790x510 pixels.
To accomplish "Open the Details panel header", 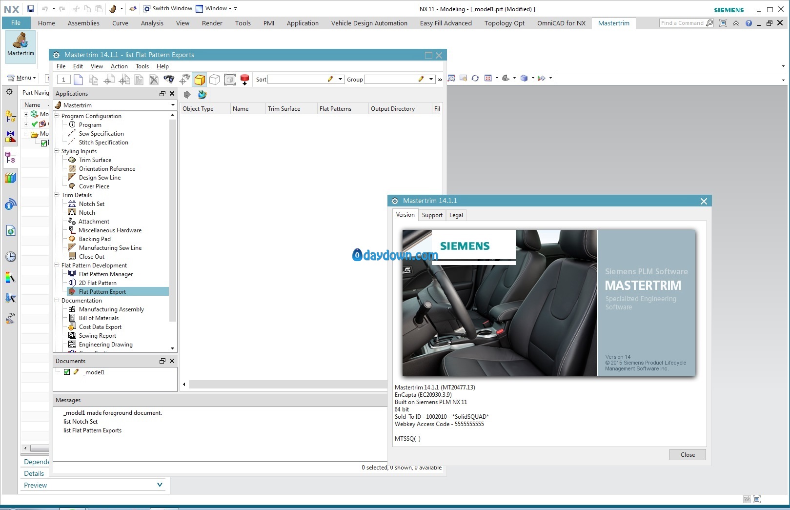I will click(x=34, y=473).
